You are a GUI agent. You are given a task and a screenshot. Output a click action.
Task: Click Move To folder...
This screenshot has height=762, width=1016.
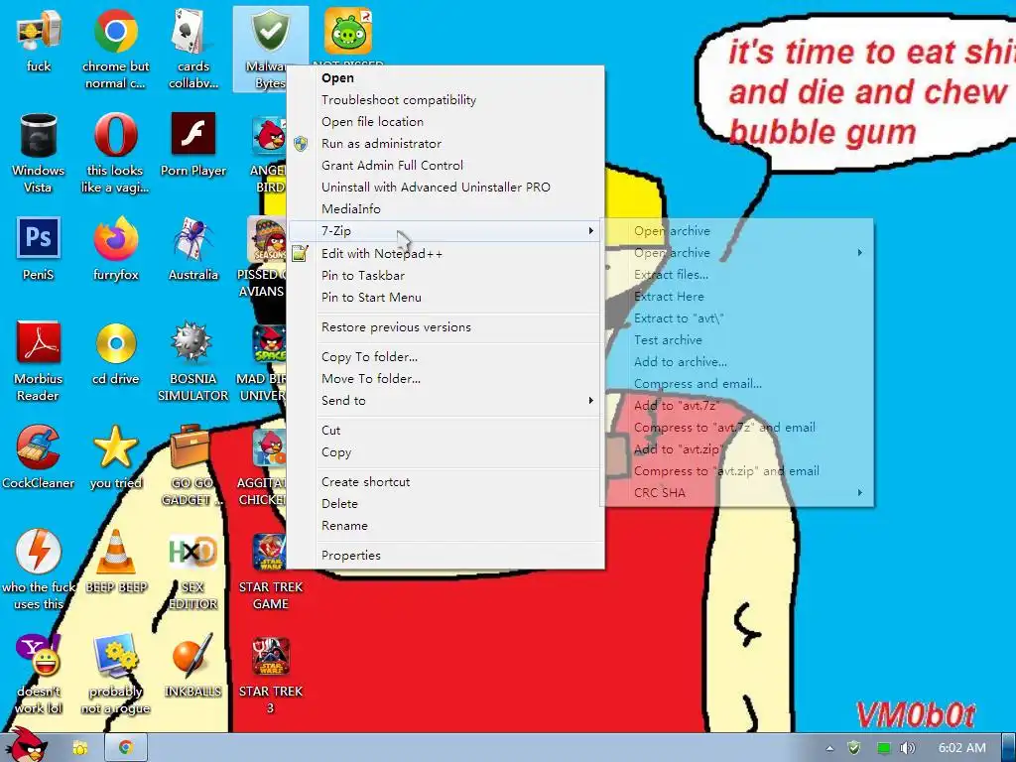445,379
